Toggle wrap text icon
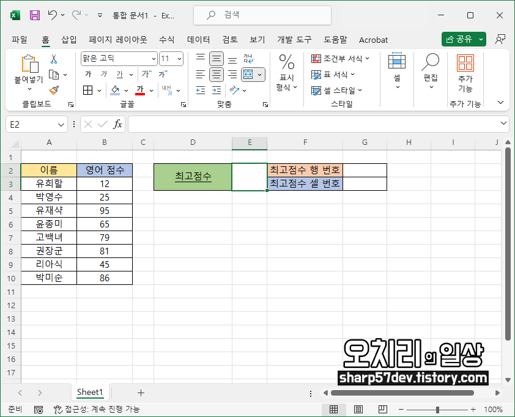The image size is (515, 417). [x=248, y=59]
